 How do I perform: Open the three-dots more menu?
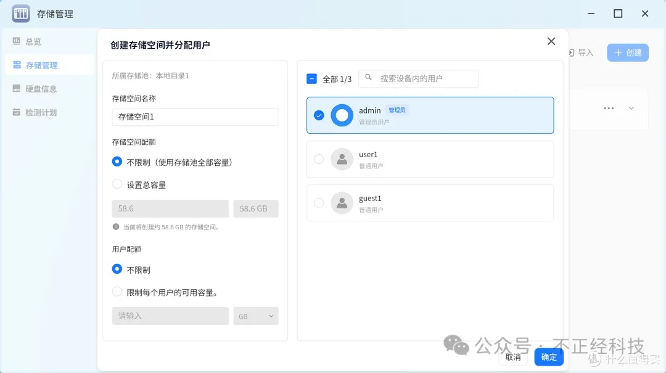click(609, 109)
